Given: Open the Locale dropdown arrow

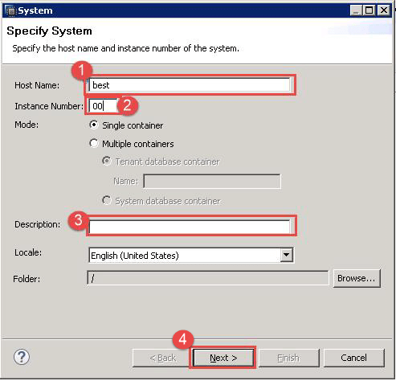Looking at the screenshot, I should [x=286, y=255].
